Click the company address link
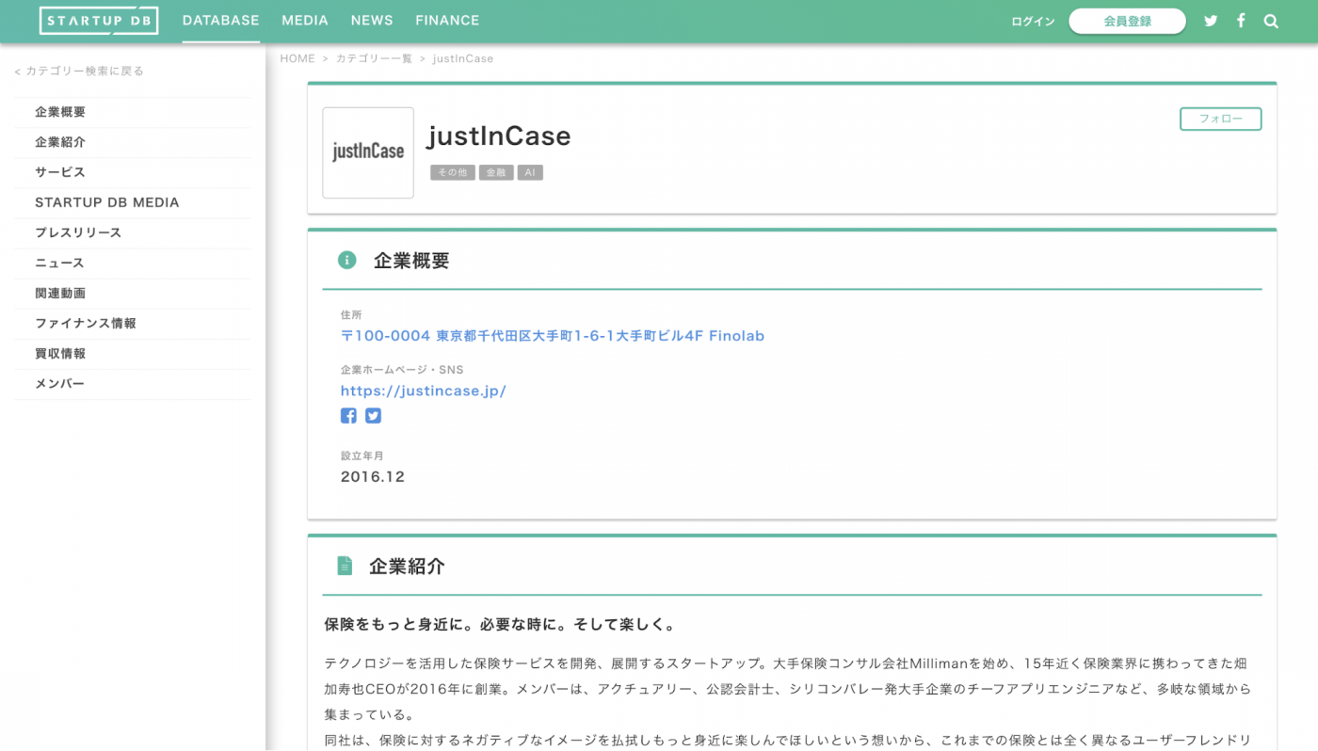This screenshot has width=1318, height=751. click(553, 335)
